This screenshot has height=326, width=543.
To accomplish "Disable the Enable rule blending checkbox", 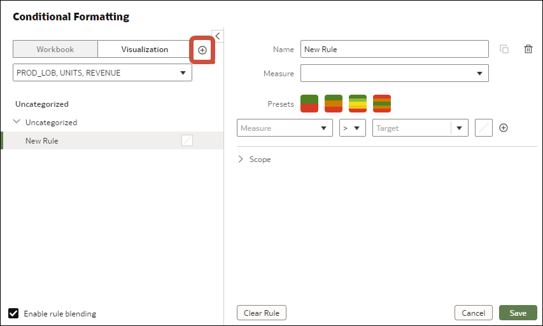I will pyautogui.click(x=13, y=313).
